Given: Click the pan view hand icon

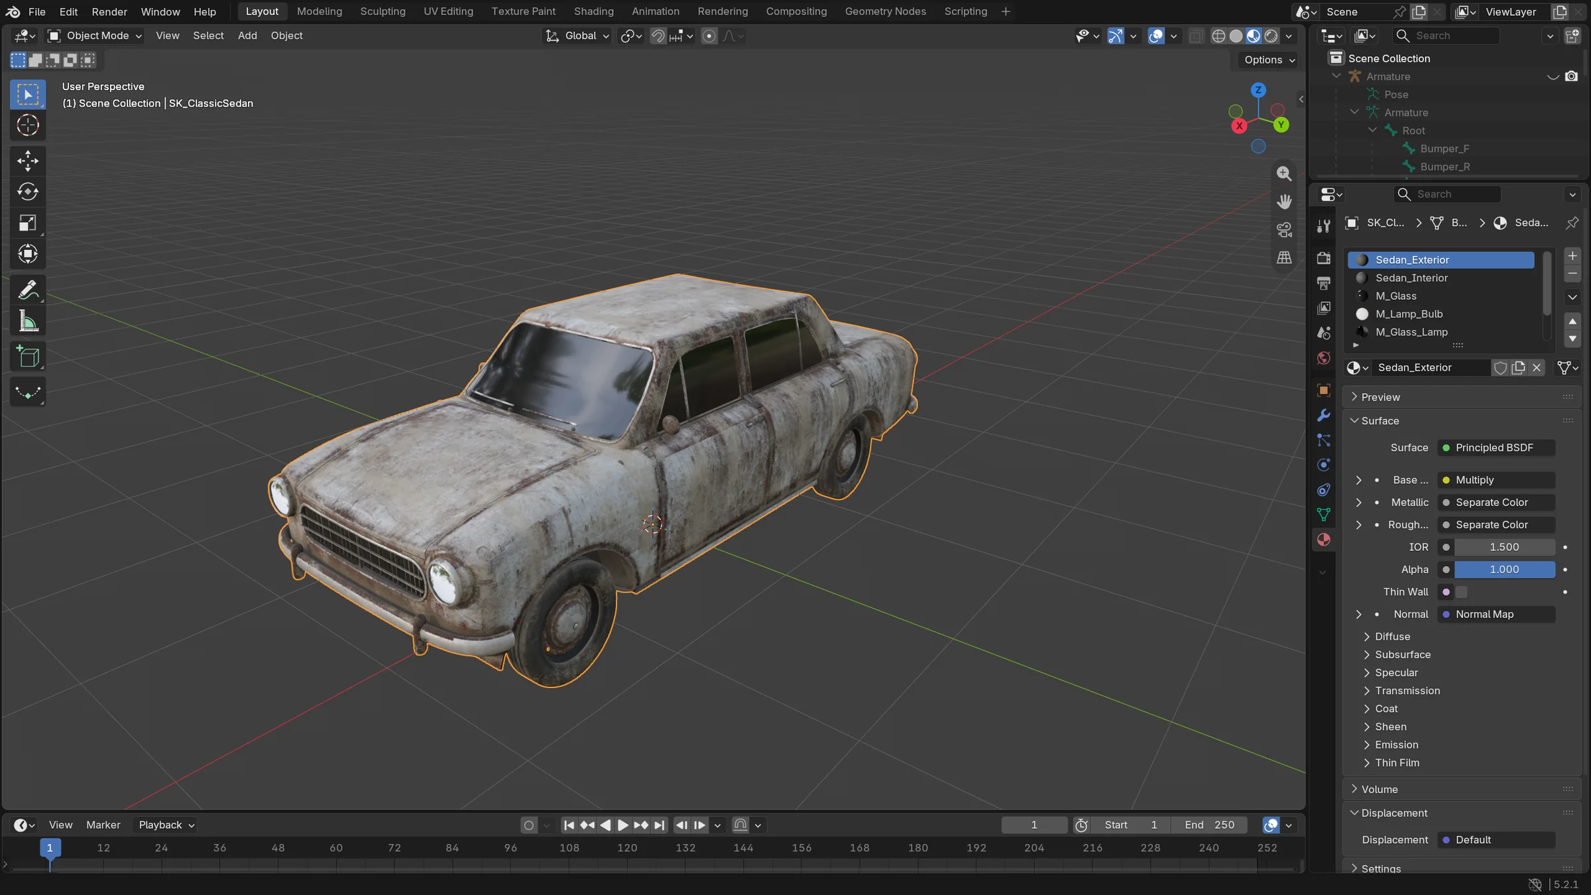Looking at the screenshot, I should click(1284, 202).
